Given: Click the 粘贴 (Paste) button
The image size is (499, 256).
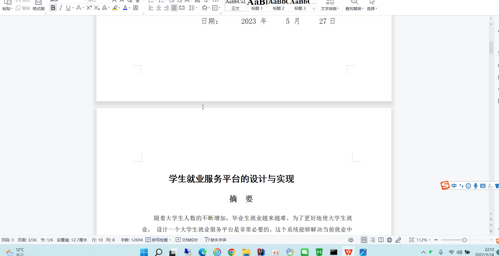Looking at the screenshot, I should (7, 5).
